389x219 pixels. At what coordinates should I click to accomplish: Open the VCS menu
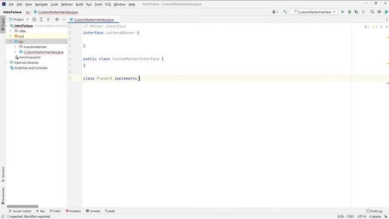(x=108, y=4)
